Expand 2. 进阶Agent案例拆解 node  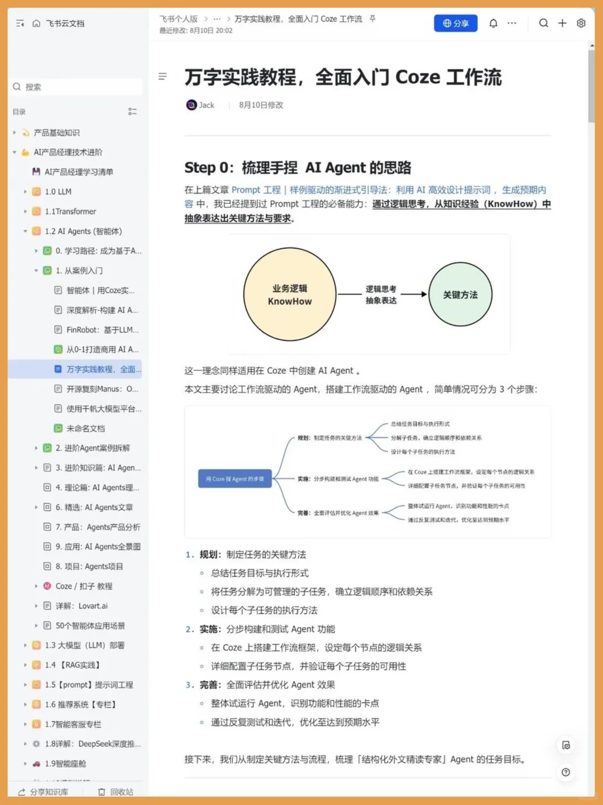pyautogui.click(x=36, y=448)
